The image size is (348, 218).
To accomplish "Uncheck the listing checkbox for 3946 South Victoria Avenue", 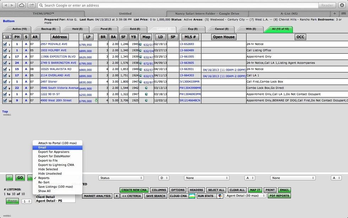I will [5, 88].
